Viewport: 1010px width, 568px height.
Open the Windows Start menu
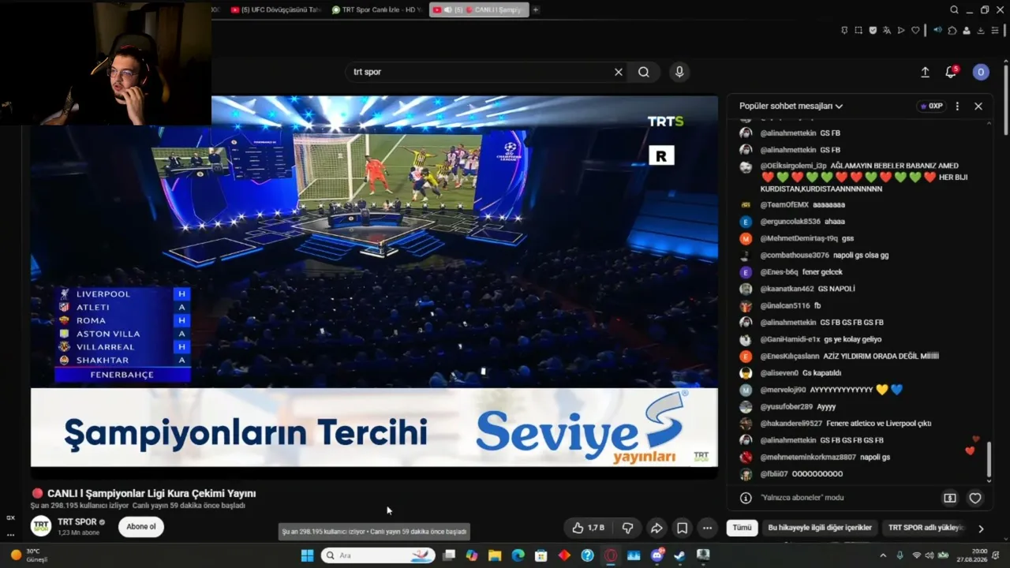coord(307,555)
